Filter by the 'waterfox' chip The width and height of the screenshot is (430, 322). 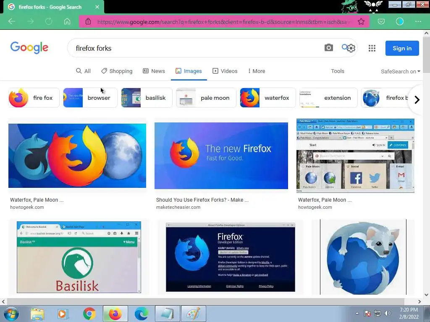pos(268,98)
